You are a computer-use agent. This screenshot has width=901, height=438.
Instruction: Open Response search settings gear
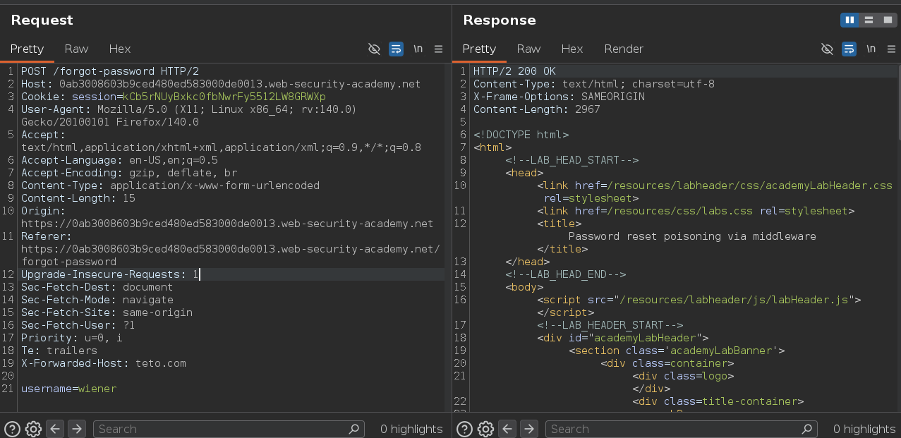coord(485,429)
